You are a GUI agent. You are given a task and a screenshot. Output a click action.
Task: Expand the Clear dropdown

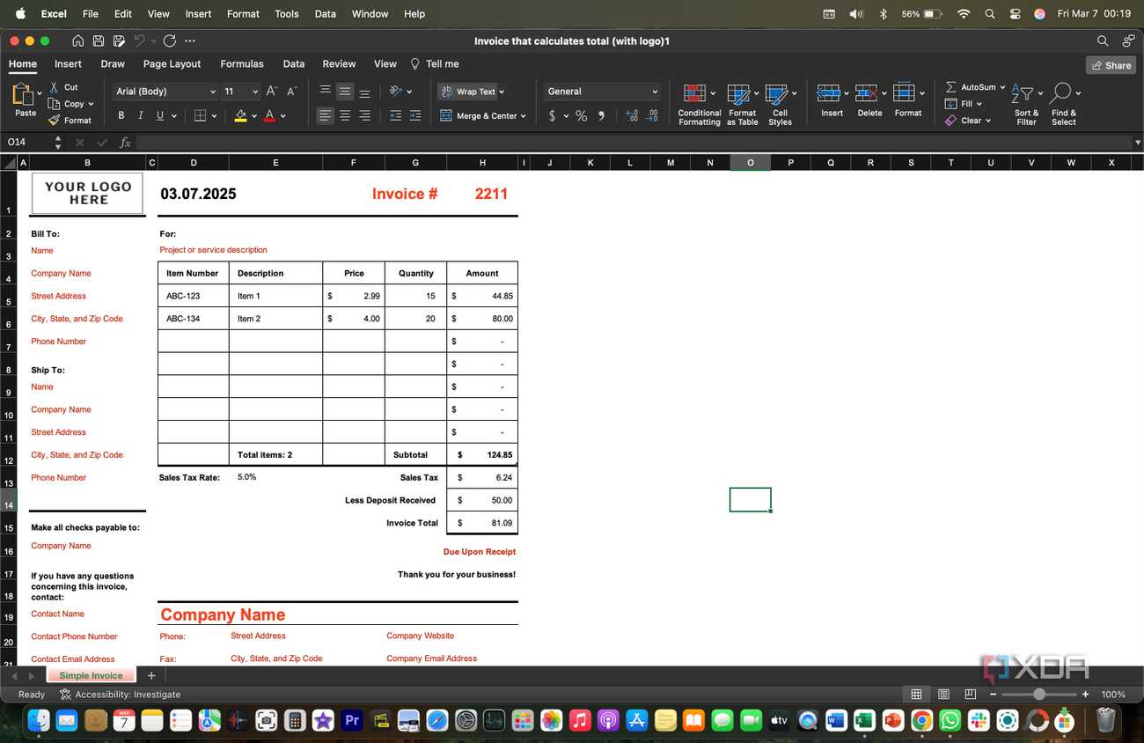[988, 121]
